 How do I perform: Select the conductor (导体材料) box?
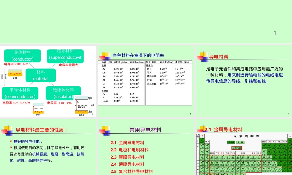(22, 56)
